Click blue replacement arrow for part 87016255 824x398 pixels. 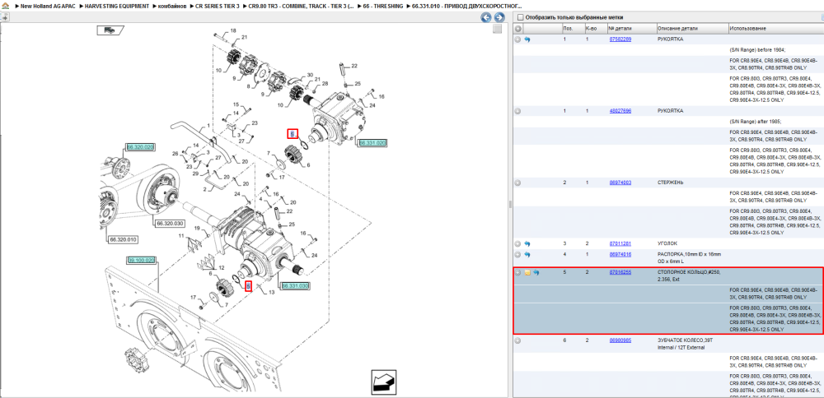coord(536,273)
